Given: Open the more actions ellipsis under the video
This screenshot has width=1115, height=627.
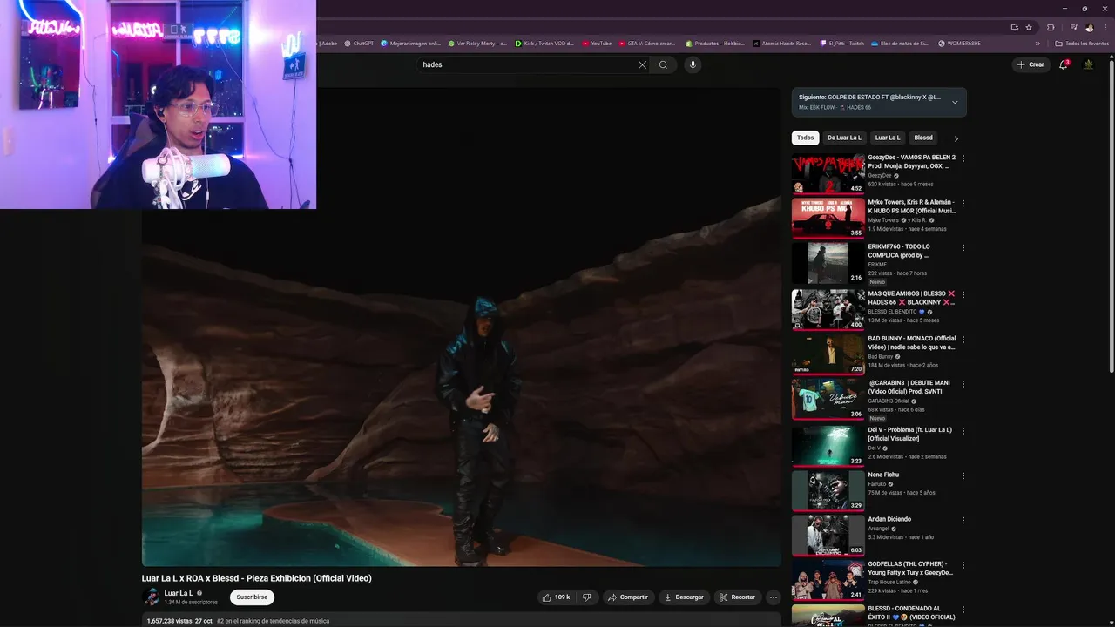Looking at the screenshot, I should (773, 597).
